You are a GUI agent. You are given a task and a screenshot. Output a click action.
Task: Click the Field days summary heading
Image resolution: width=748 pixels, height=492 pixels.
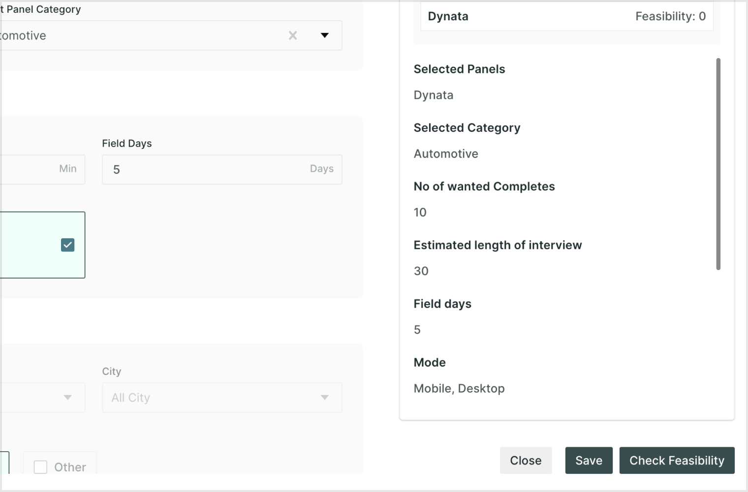(442, 304)
